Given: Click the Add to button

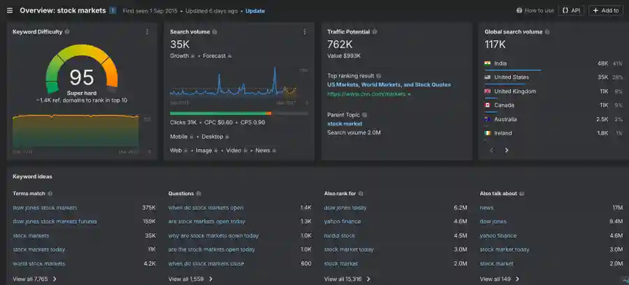Looking at the screenshot, I should point(605,10).
